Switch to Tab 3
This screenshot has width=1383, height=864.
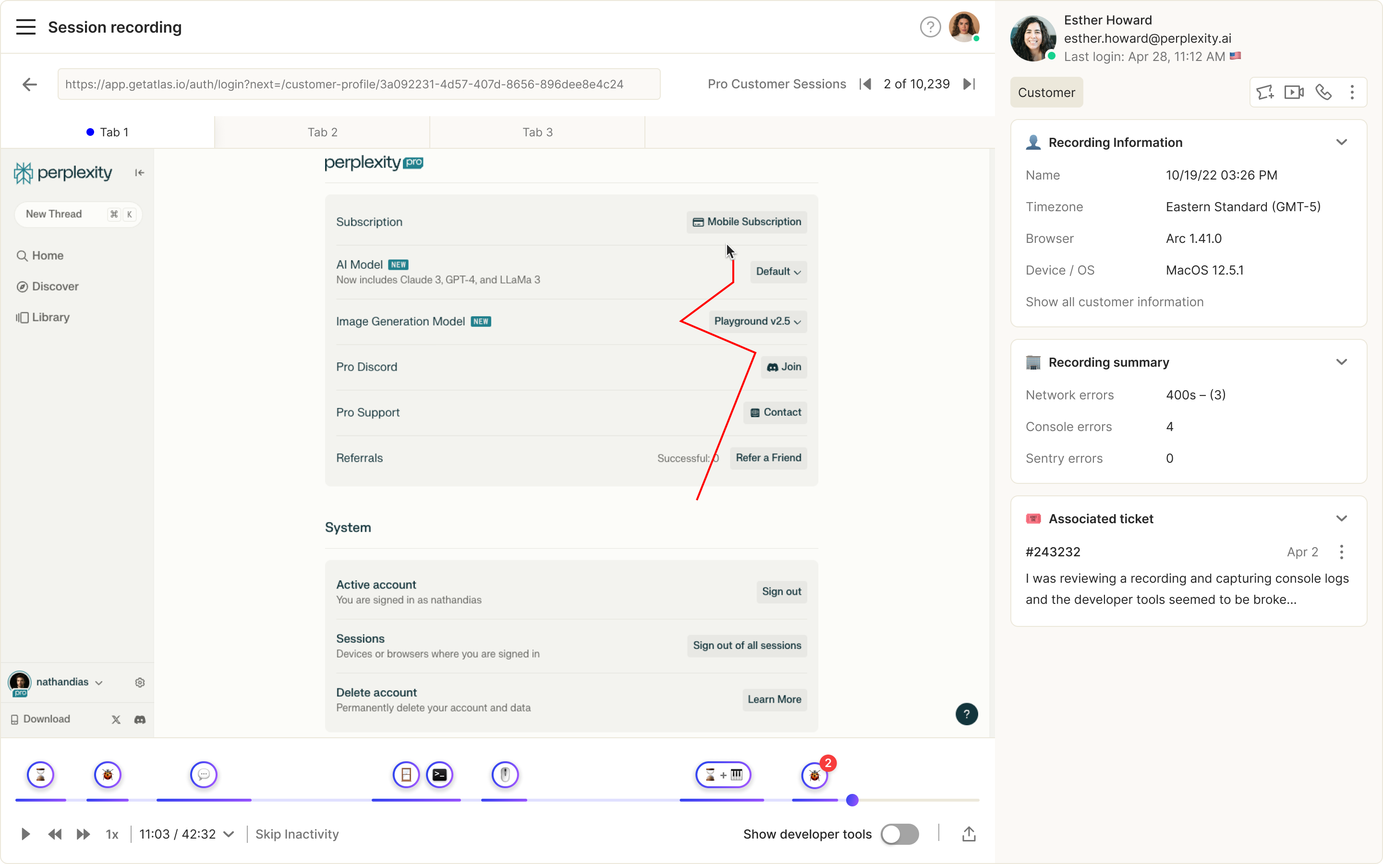point(537,132)
